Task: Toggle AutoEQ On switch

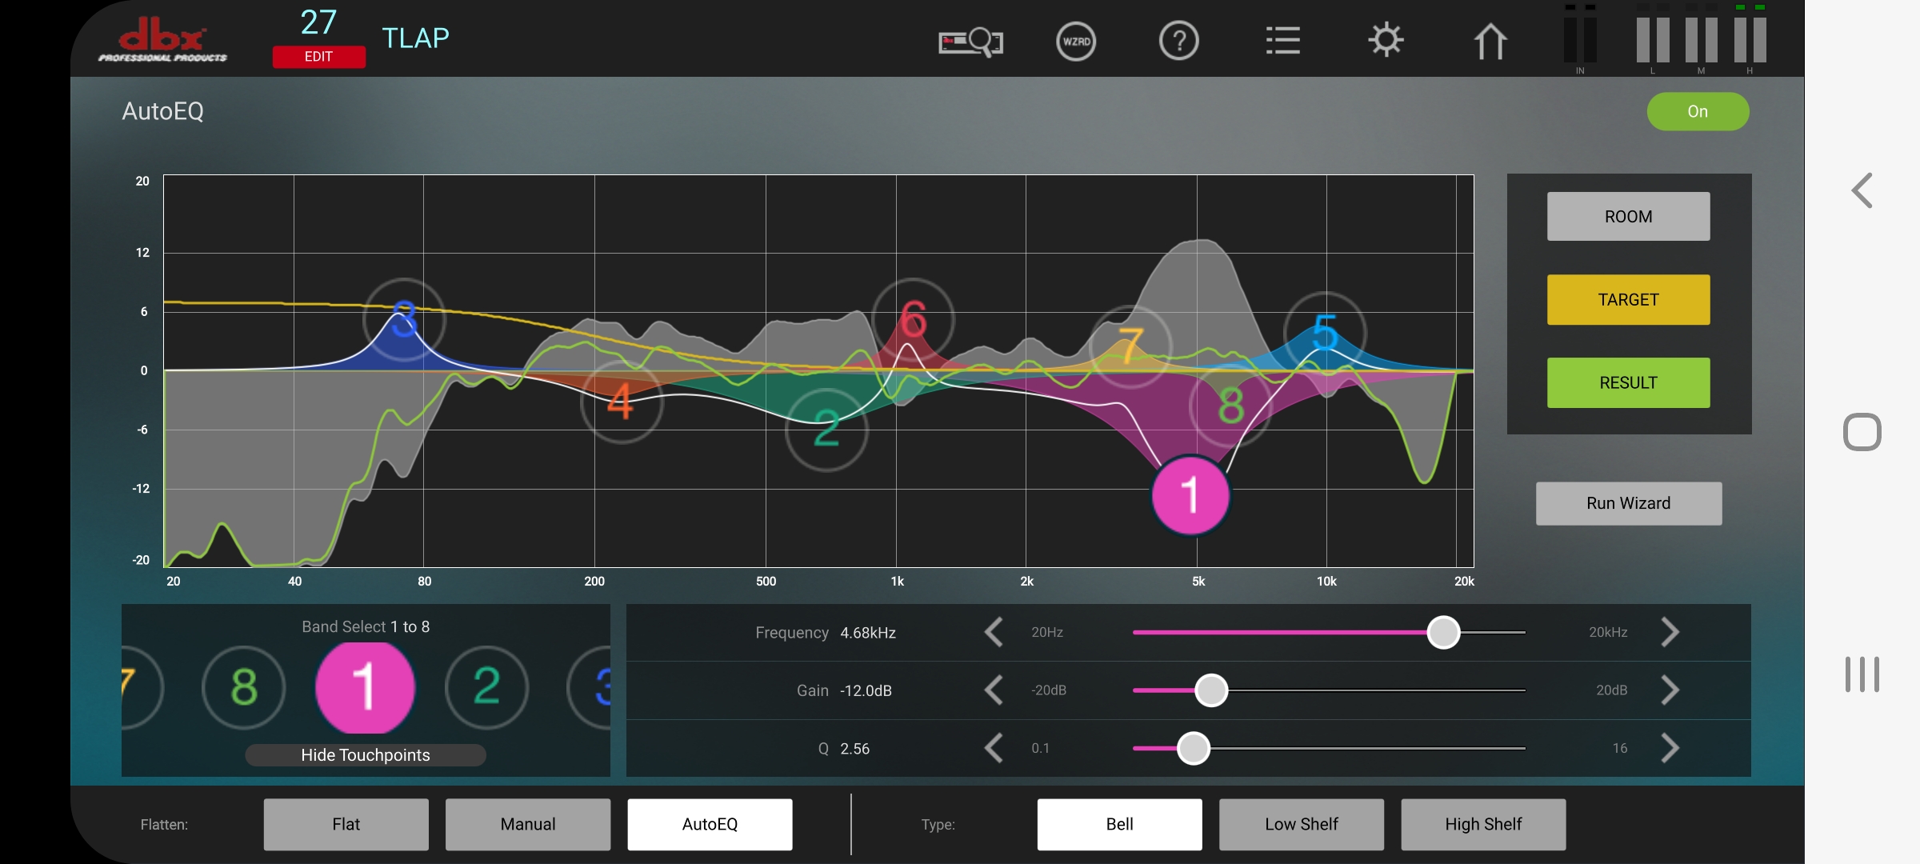Action: click(1698, 112)
